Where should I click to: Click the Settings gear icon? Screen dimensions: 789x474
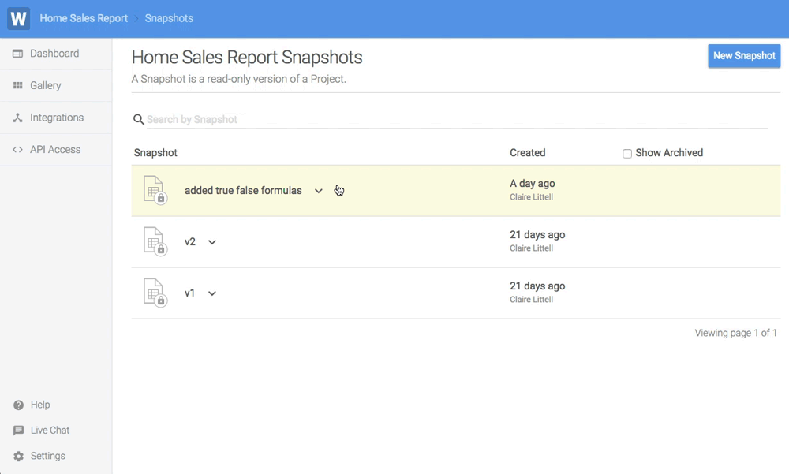(18, 457)
